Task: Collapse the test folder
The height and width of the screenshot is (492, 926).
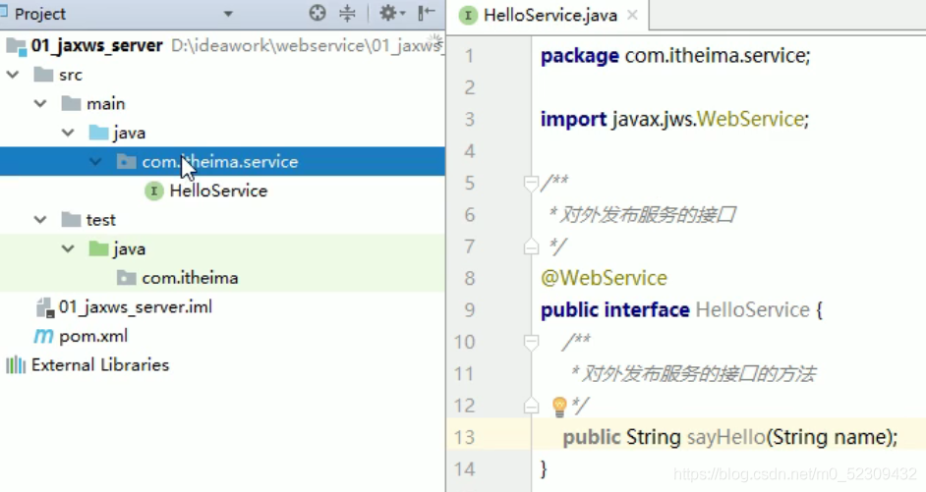Action: pyautogui.click(x=40, y=220)
